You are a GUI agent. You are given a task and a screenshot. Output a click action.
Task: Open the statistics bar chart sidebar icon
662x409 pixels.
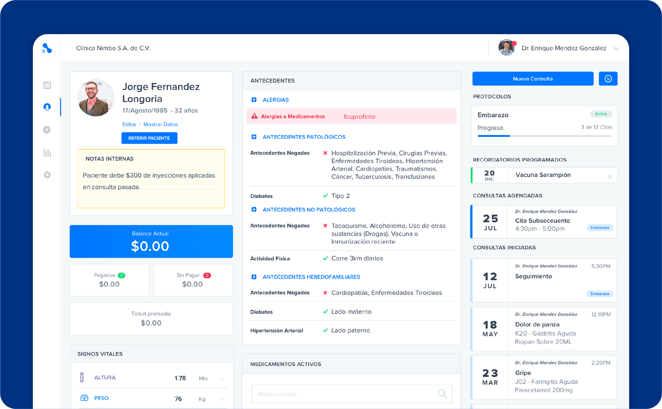pyautogui.click(x=47, y=153)
